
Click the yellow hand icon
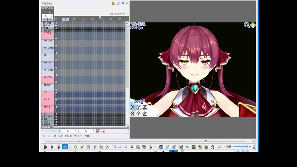(x=200, y=147)
